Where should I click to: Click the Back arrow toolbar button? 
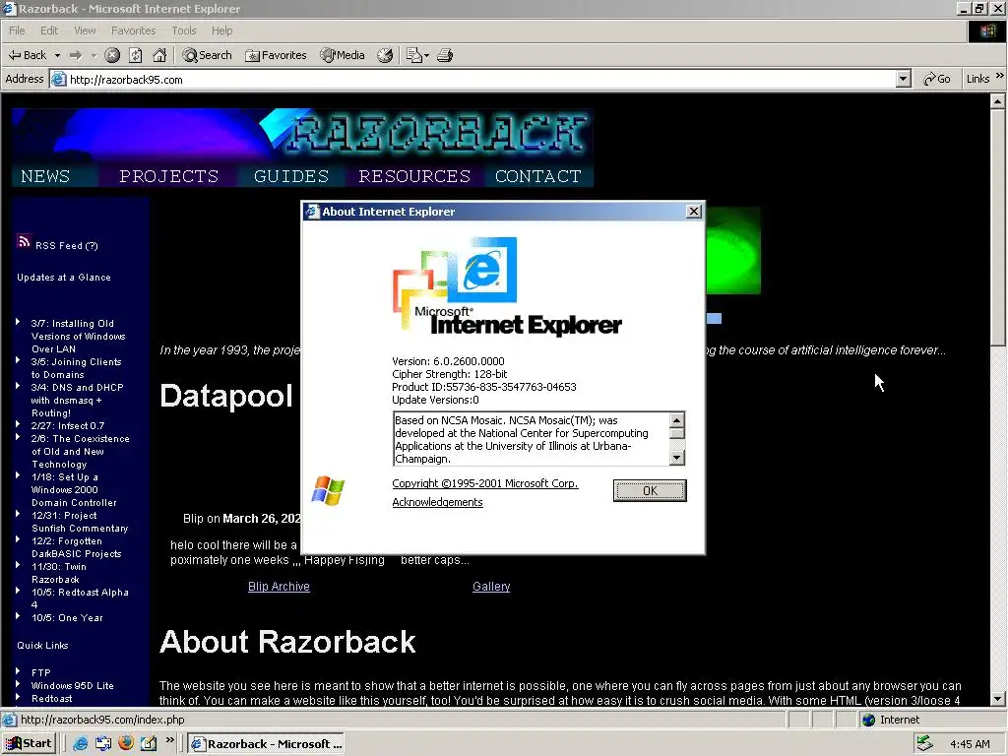(x=27, y=55)
